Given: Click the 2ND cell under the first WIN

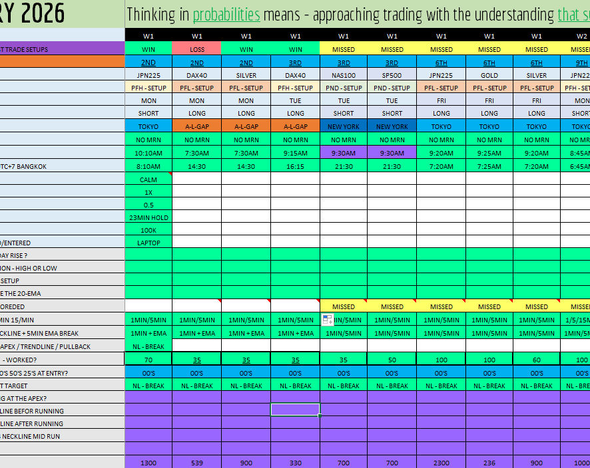Looking at the screenshot, I should (148, 62).
